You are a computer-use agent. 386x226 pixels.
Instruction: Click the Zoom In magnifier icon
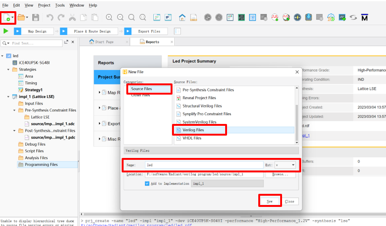pyautogui.click(x=109, y=18)
